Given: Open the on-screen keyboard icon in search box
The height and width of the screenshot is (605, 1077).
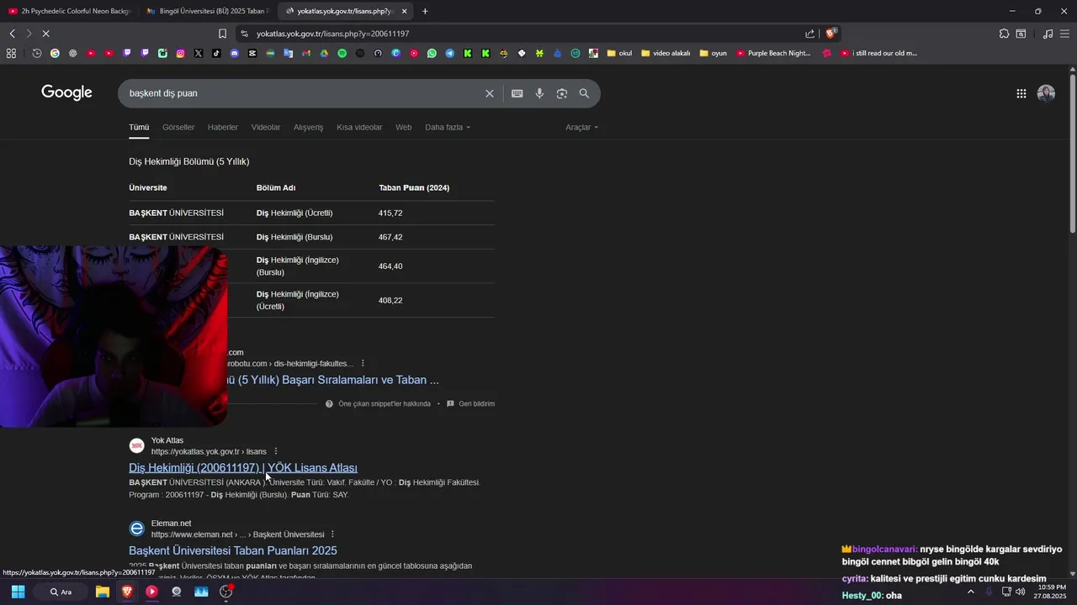Looking at the screenshot, I should click(x=517, y=93).
